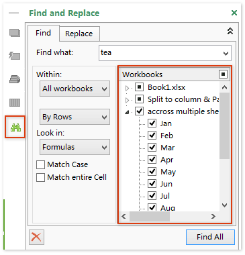Open the Column List pane icon
Screen dimensions: 245x255
(x=15, y=103)
